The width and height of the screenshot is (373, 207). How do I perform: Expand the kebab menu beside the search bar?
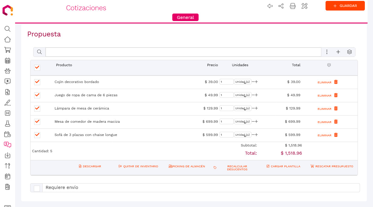click(327, 52)
